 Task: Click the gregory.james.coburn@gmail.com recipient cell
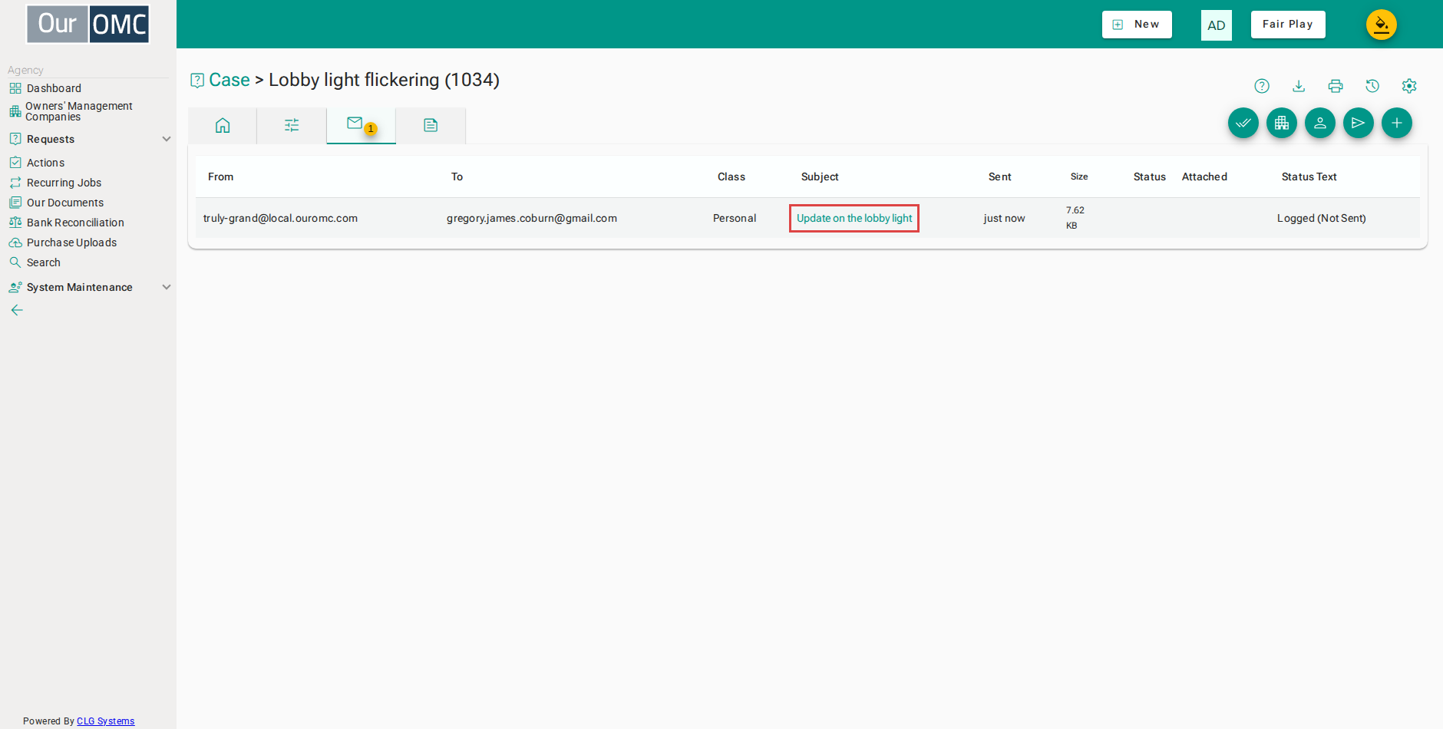[532, 218]
